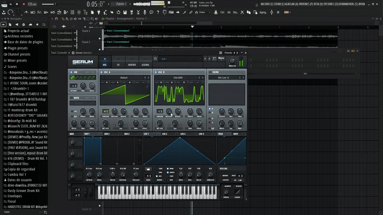Toggle filter routing for oscillator B
The width and height of the screenshot is (383, 215).
pos(210,113)
